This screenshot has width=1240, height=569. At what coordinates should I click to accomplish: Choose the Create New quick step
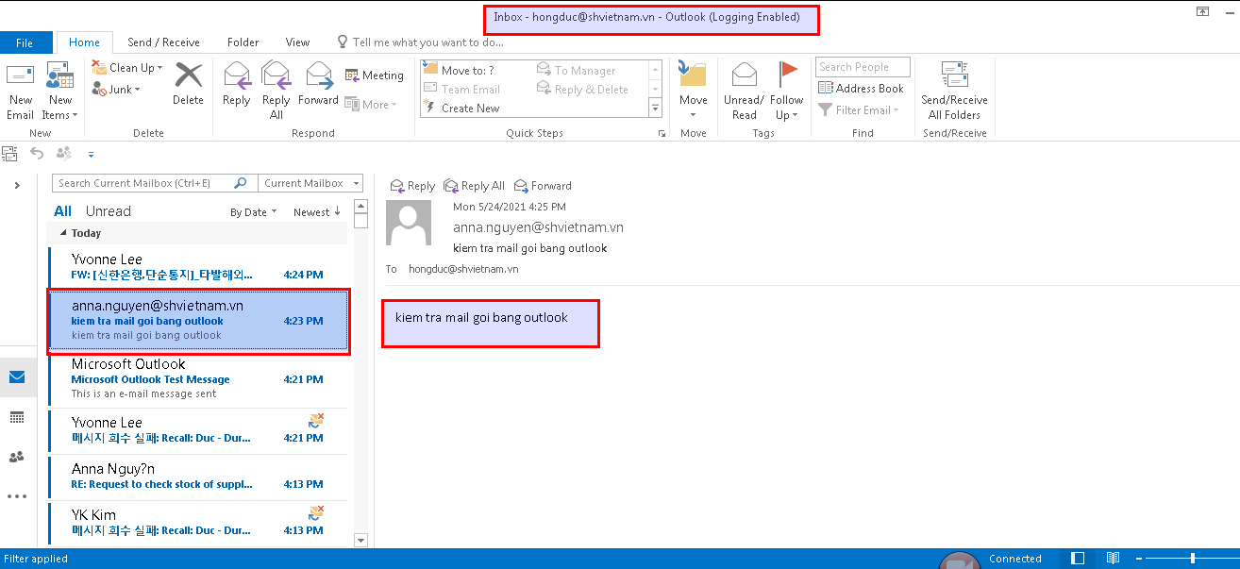[x=462, y=109]
